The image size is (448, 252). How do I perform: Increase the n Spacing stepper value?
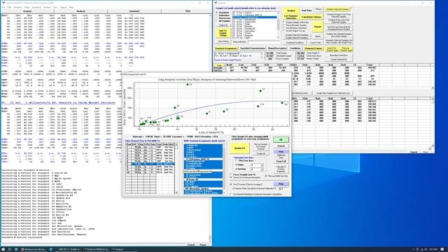(262, 168)
